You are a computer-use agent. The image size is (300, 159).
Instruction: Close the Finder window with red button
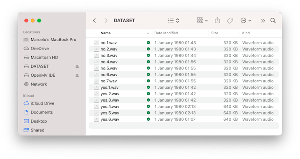pos(26,21)
